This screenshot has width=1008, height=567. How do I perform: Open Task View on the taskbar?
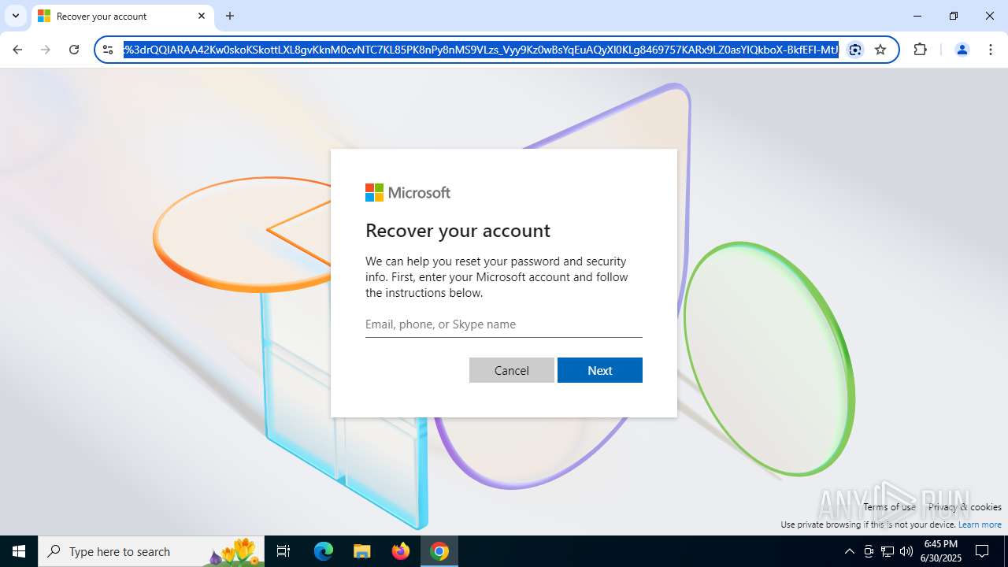tap(283, 551)
